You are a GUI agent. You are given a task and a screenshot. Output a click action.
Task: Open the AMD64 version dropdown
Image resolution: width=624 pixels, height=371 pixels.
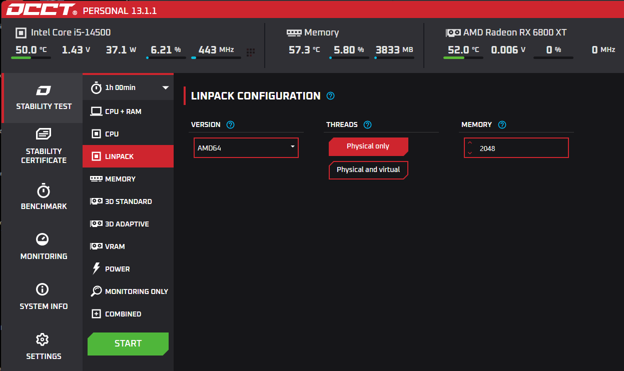click(246, 148)
